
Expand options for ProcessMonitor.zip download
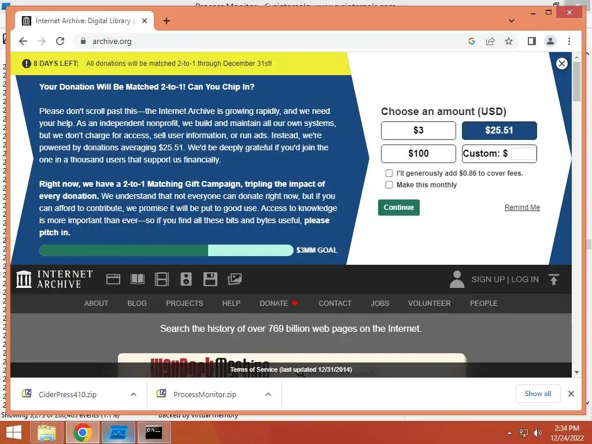pyautogui.click(x=268, y=394)
